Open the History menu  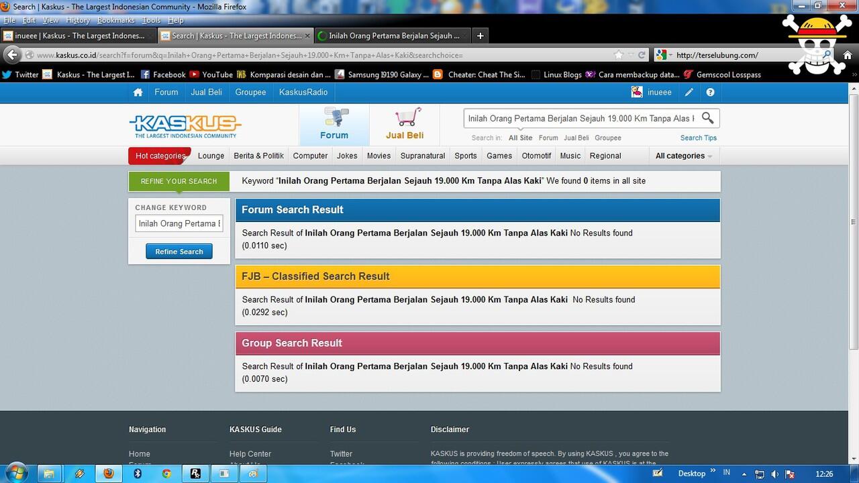click(78, 21)
